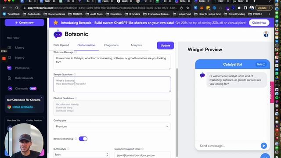Click the Botsonic robot logo
The width and height of the screenshot is (281, 158).
[58, 34]
